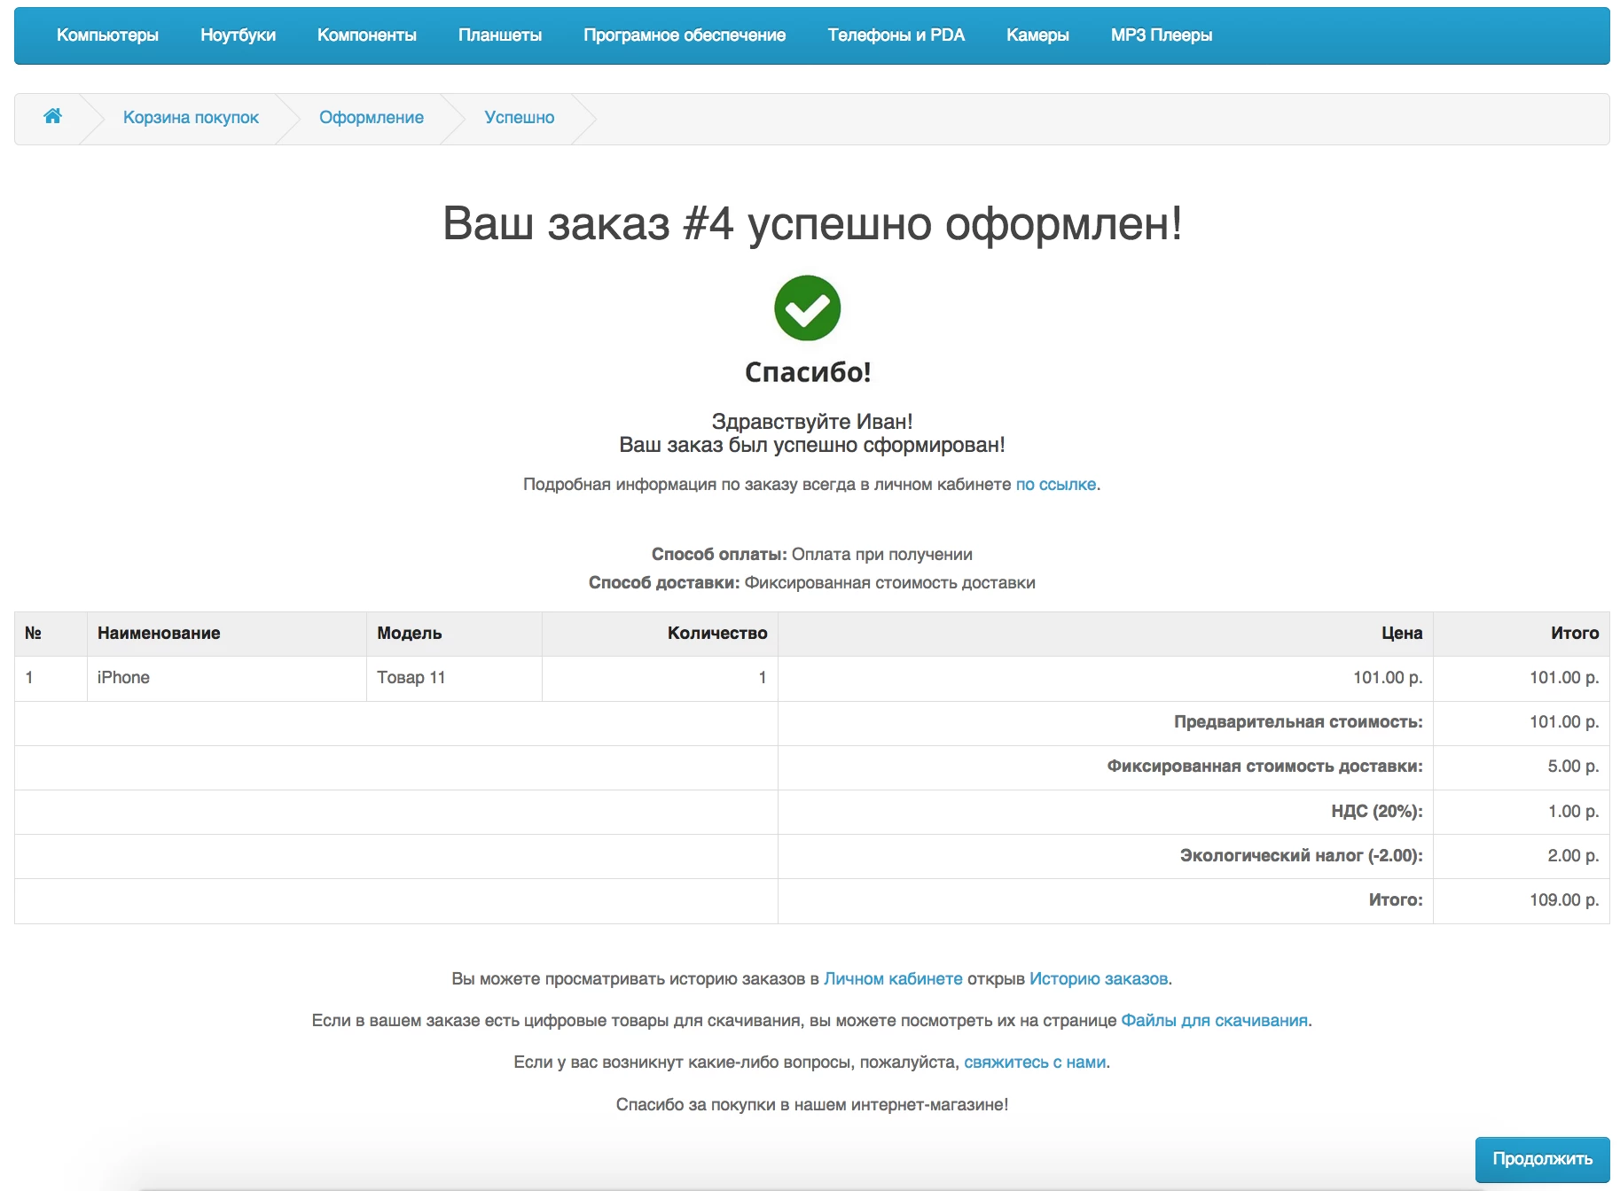Open the Личном кабинете link

893,979
